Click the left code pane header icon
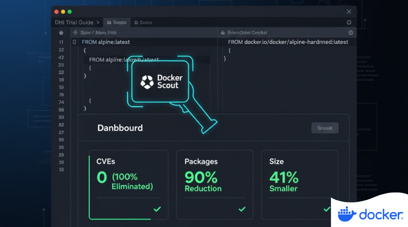The width and height of the screenshot is (408, 227). coord(75,33)
